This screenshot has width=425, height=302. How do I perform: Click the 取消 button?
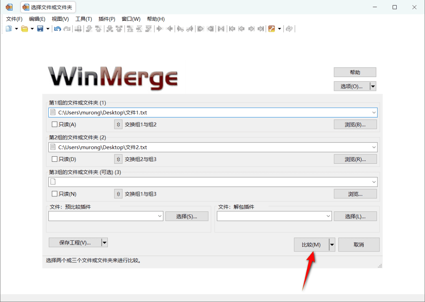[359, 245]
